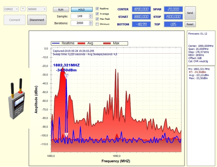The image size is (217, 167).
Task: Click the SPAN field 20,000
Action: (x=173, y=9)
